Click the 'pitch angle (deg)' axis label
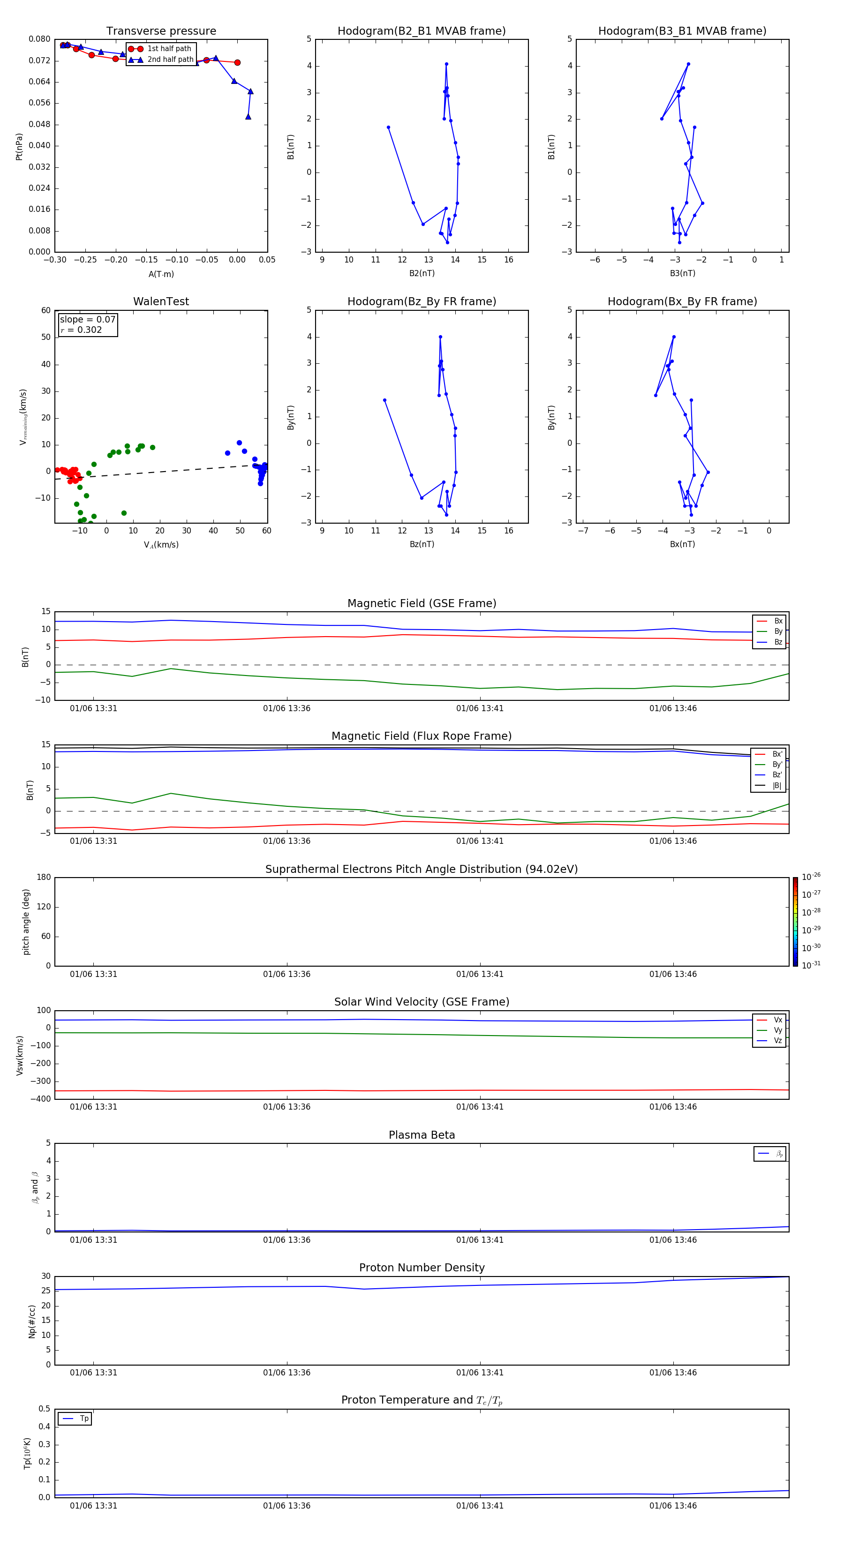The width and height of the screenshot is (844, 1547). 26,922
